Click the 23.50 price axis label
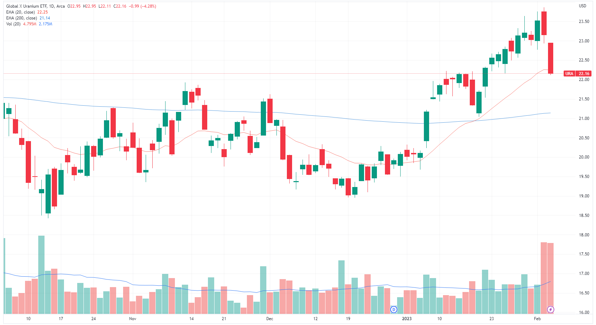 584,22
